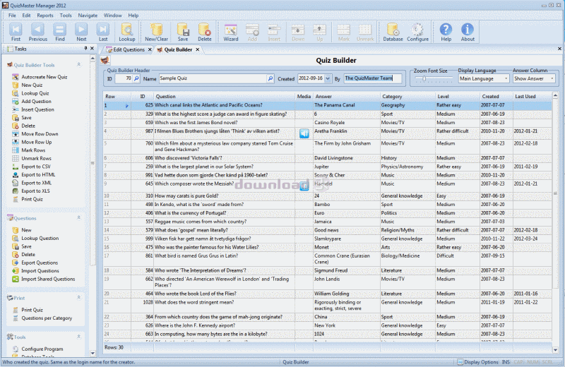
Task: Click the quiz Name input field
Action: [x=213, y=78]
